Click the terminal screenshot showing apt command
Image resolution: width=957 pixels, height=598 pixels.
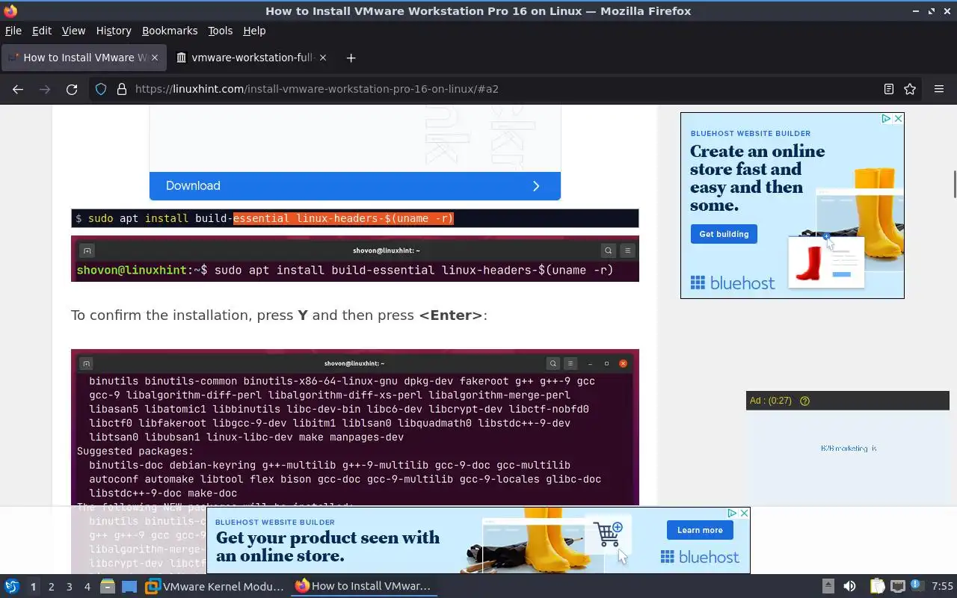355,259
